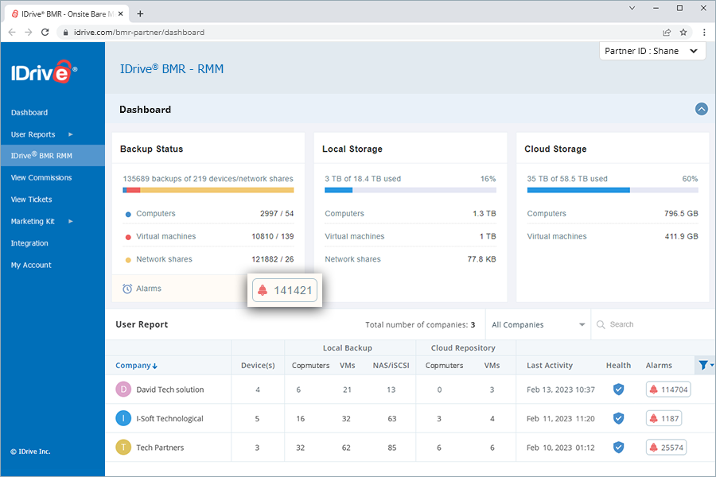View health shield for David Tech solution
The image size is (716, 477).
pos(618,390)
